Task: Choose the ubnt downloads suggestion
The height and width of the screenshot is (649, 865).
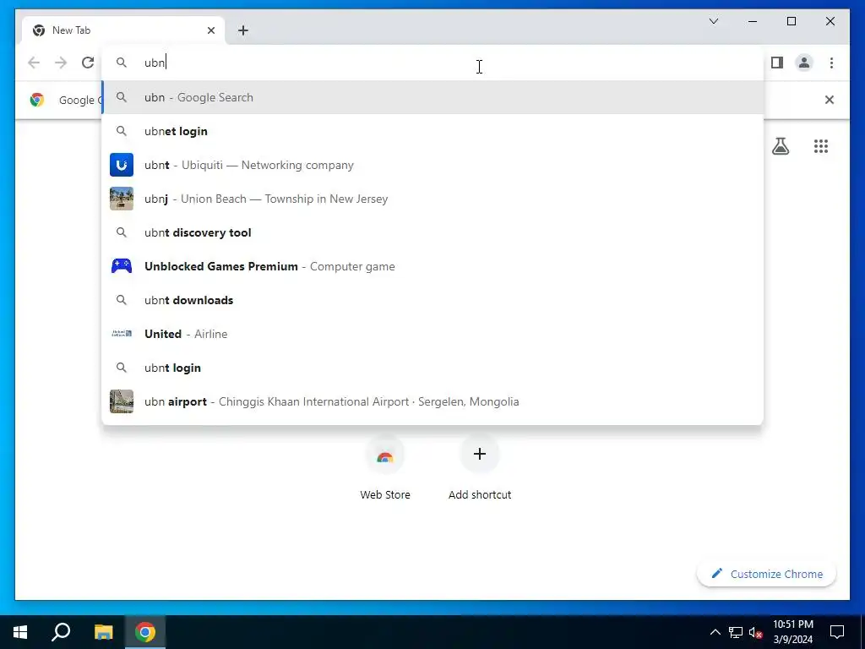Action: tap(432, 300)
